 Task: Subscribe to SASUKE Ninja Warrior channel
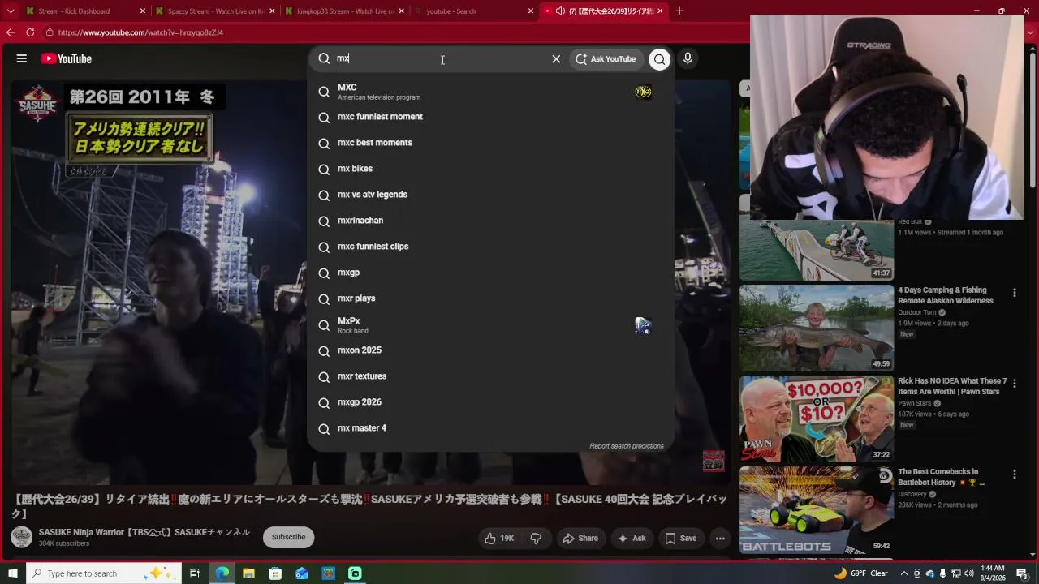[288, 537]
